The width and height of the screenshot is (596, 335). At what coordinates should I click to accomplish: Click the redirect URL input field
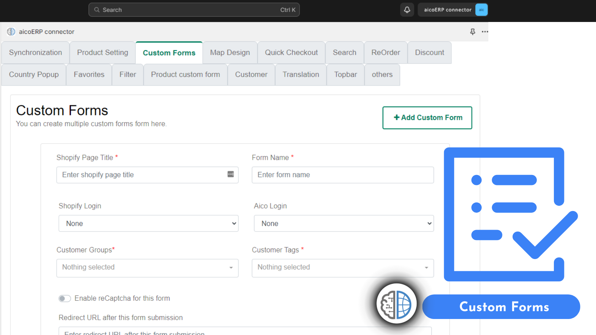click(x=245, y=331)
